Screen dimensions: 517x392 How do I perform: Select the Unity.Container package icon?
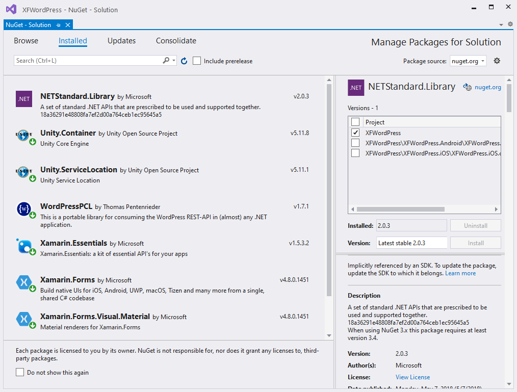[x=24, y=136]
